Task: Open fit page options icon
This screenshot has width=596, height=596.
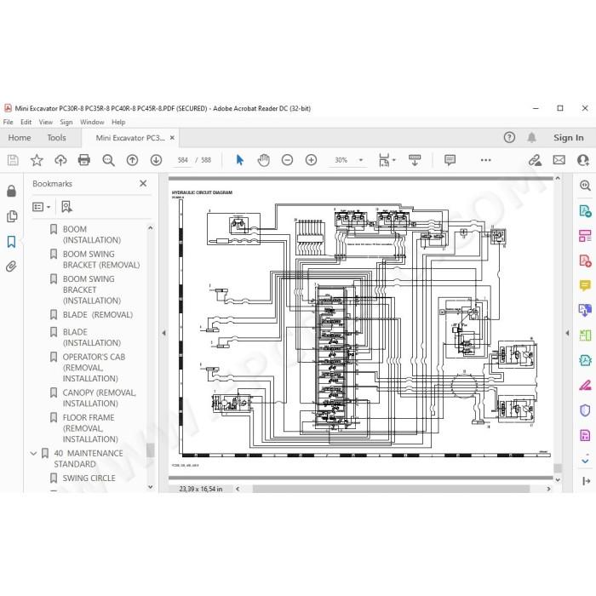Action: 387,160
